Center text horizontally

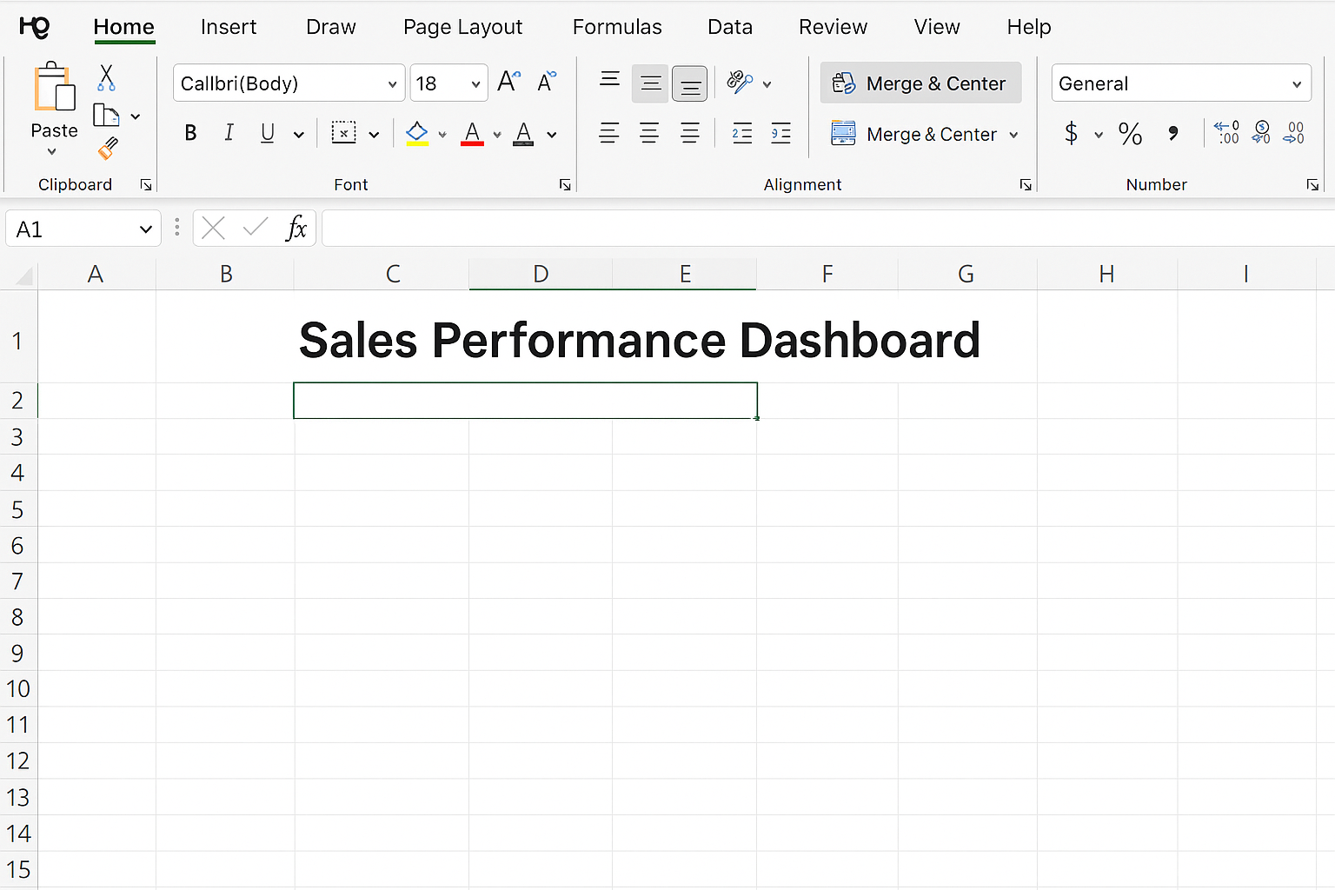point(649,133)
